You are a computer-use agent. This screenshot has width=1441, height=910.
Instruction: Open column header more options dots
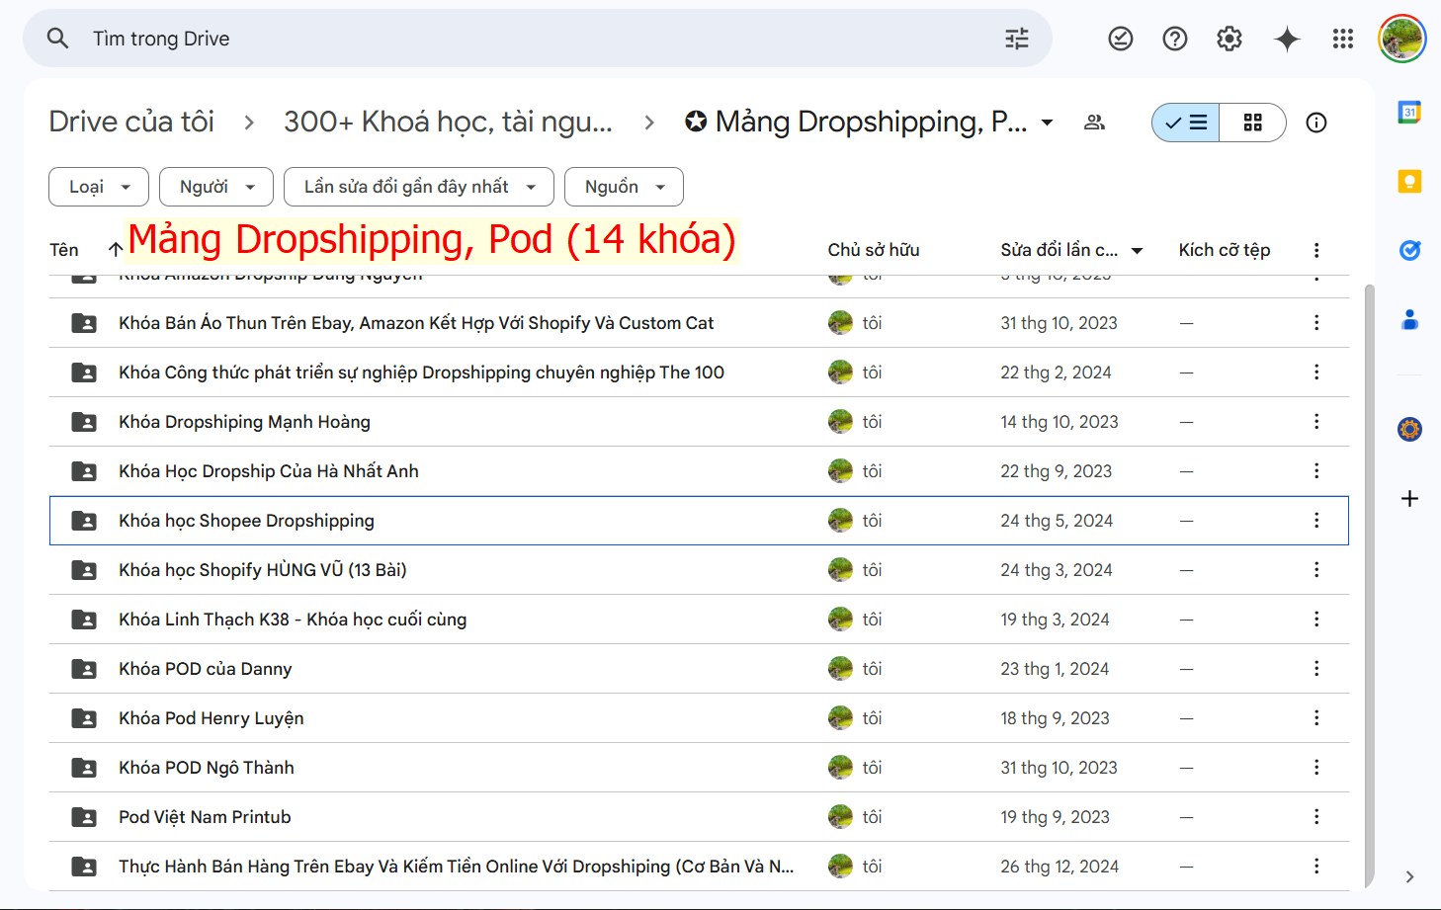tap(1316, 250)
